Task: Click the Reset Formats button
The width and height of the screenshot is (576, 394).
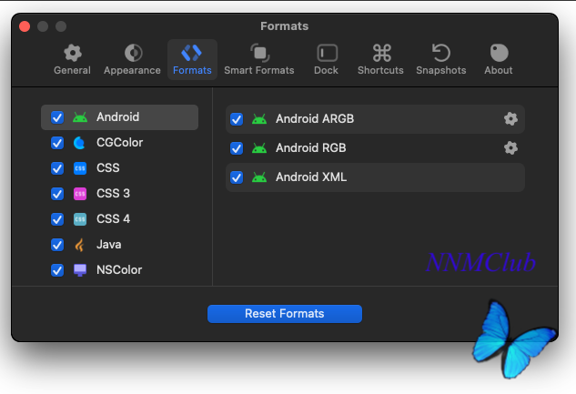Action: pos(285,314)
